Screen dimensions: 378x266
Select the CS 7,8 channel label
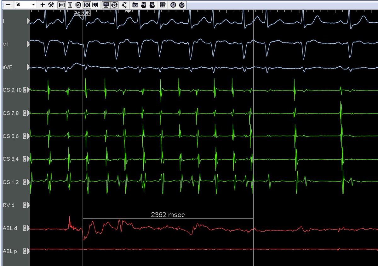coord(10,113)
